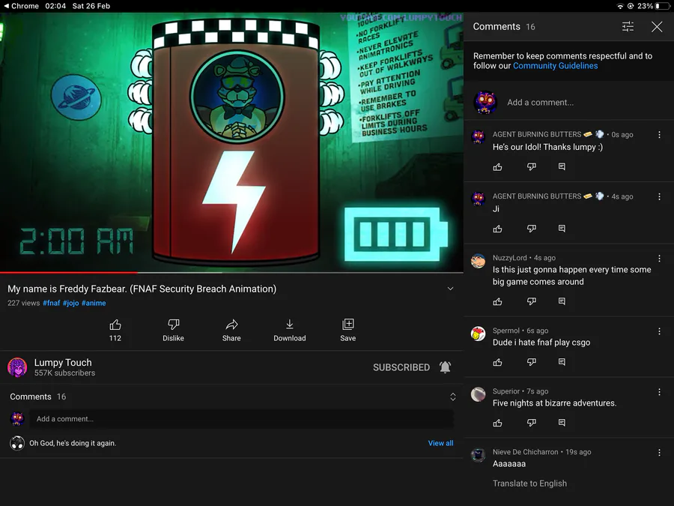Open options menu for Nieve De Chicharron's comment
Screen dimensions: 674x506
coord(659,453)
